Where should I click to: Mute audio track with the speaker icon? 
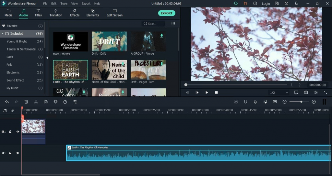click(x=18, y=153)
